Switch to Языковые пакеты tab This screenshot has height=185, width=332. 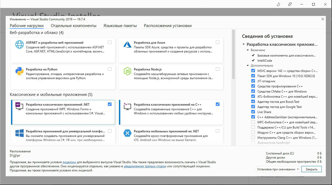120,26
